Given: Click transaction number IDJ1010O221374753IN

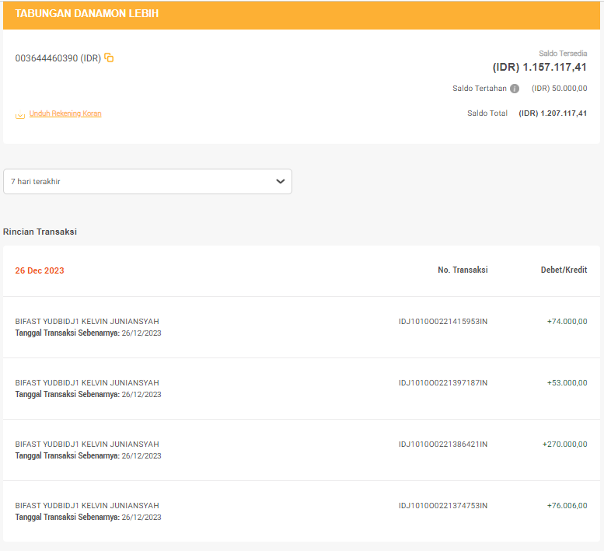Looking at the screenshot, I should (x=443, y=506).
